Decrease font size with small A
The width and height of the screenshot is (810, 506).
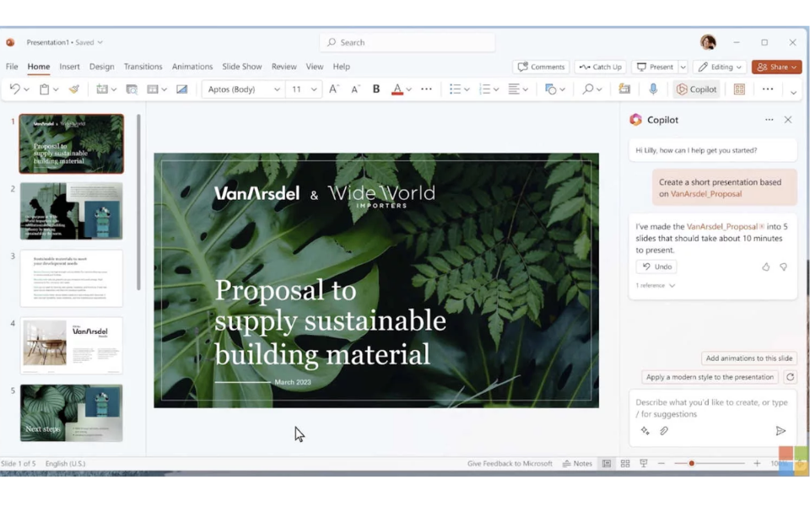coord(355,89)
